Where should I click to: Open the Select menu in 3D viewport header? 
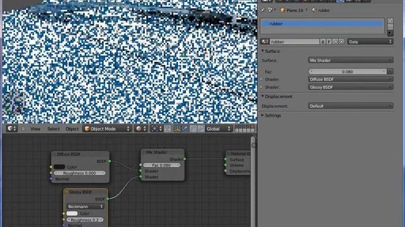[x=53, y=129]
